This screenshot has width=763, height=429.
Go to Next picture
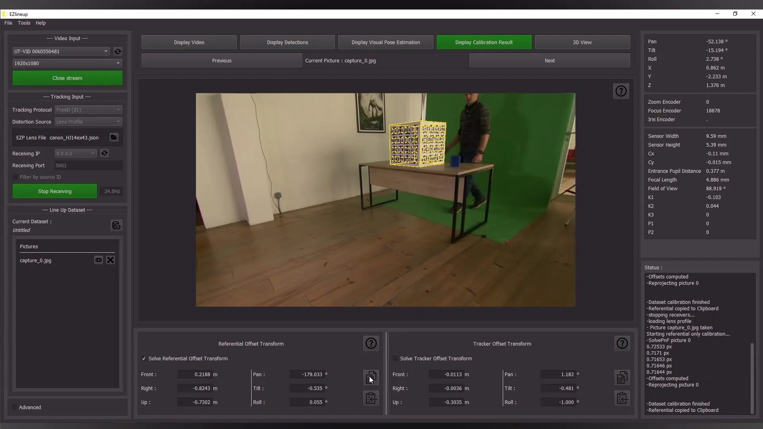tap(549, 61)
